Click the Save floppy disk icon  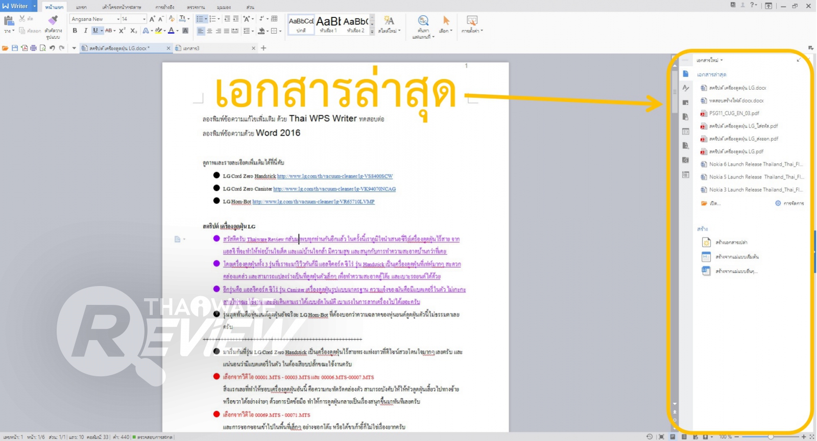(15, 48)
